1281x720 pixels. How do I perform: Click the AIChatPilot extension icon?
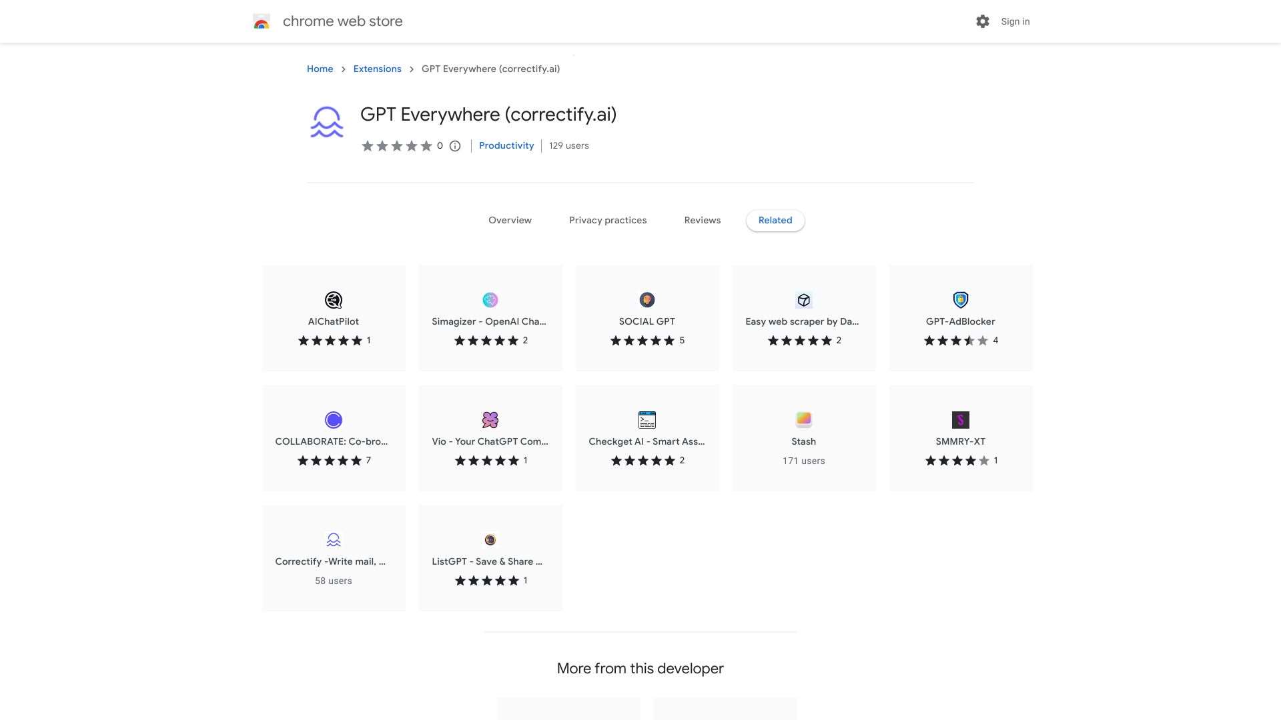[334, 300]
